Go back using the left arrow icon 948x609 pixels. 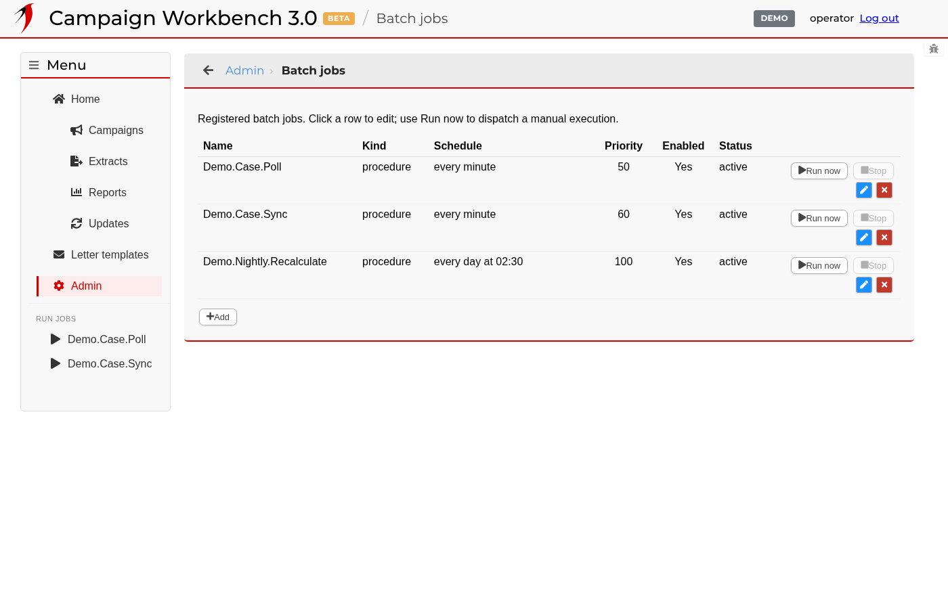tap(209, 70)
